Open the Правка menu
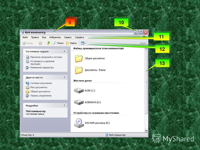The height and width of the screenshot is (150, 200). 35,37
